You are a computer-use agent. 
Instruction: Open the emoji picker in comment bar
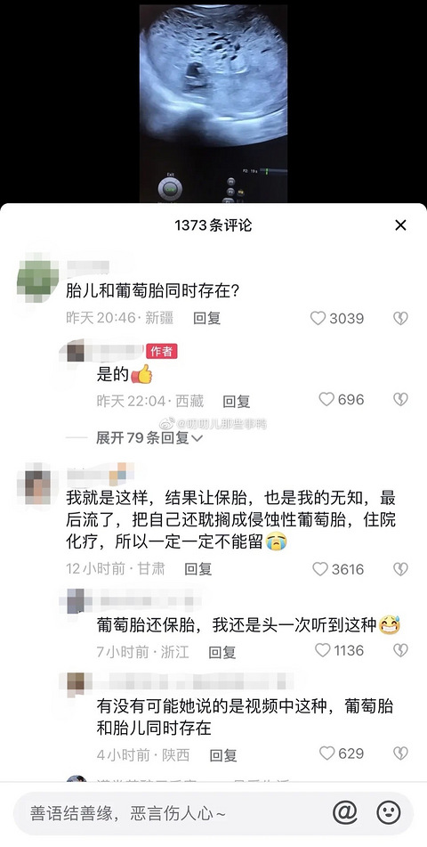389,812
